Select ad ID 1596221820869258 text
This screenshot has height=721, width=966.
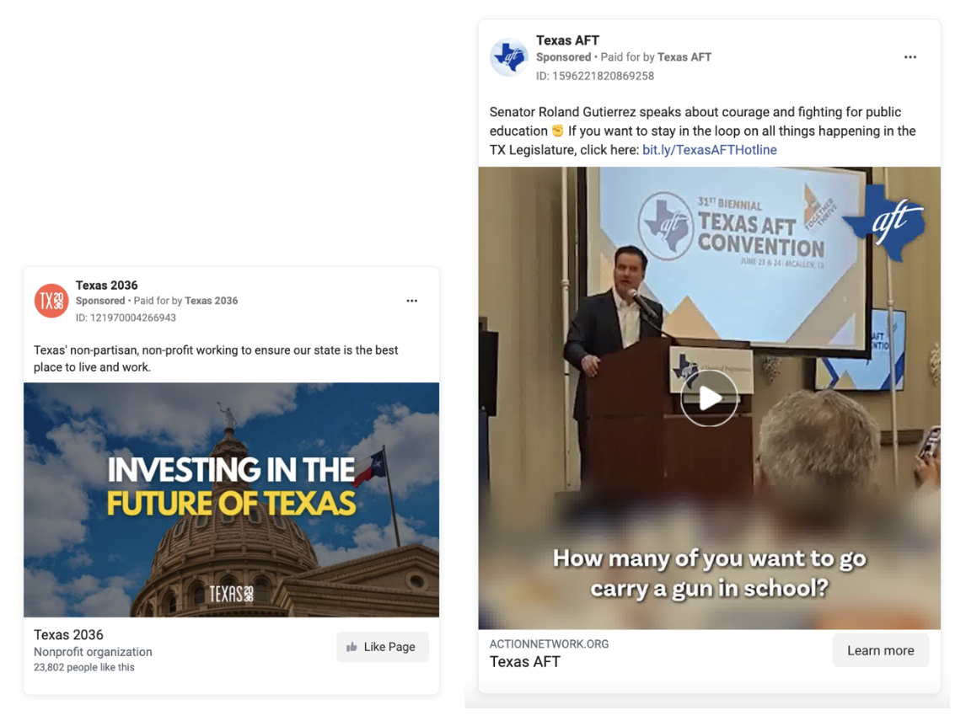pyautogui.click(x=595, y=77)
